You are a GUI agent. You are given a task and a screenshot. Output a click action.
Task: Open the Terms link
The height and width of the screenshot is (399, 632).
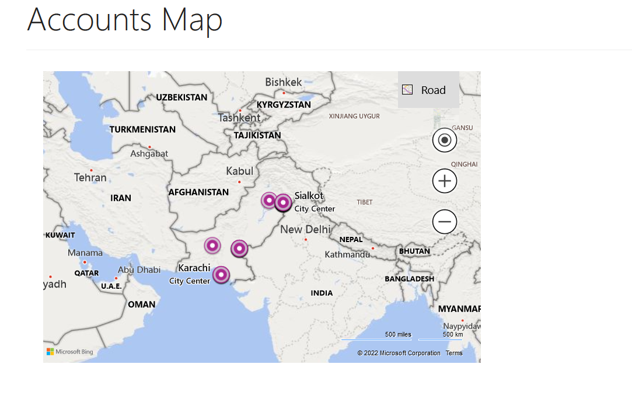454,352
